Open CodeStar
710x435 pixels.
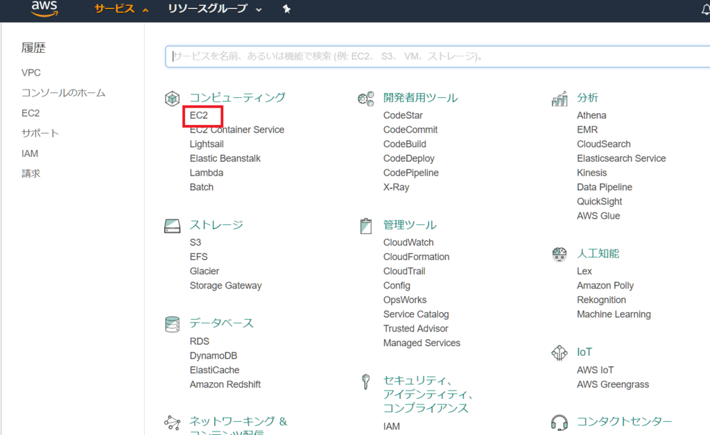[x=403, y=116]
